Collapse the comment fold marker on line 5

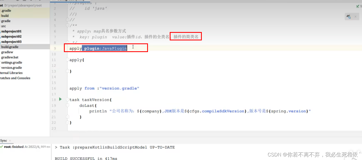click(67, 25)
